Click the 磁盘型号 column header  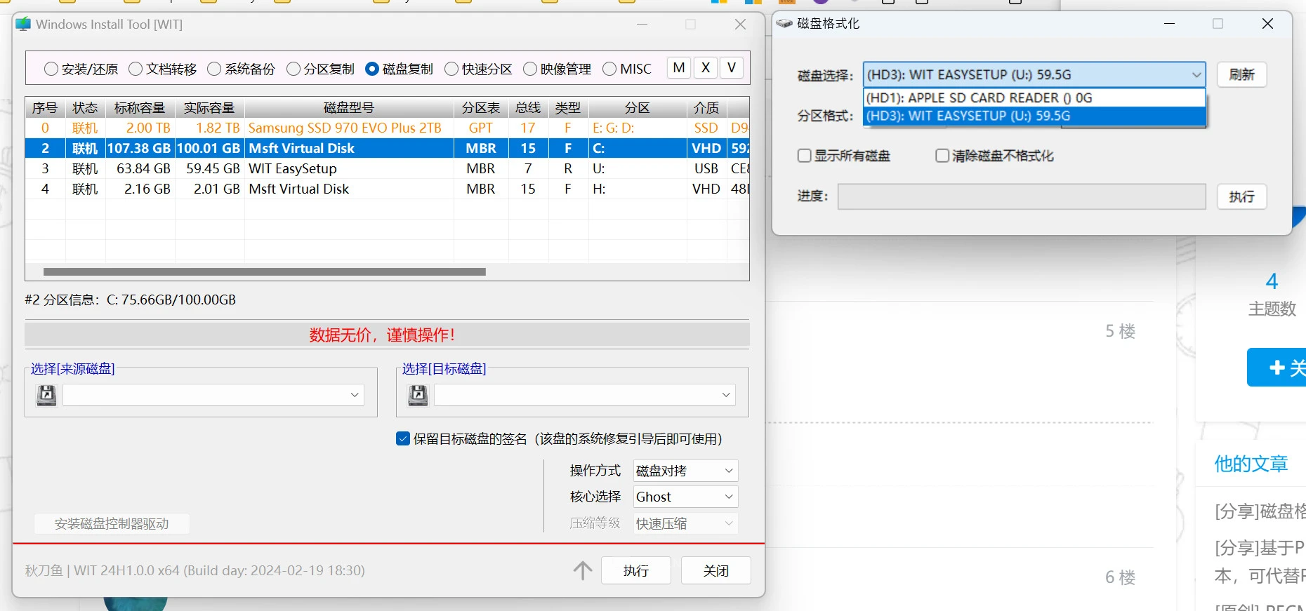(349, 108)
